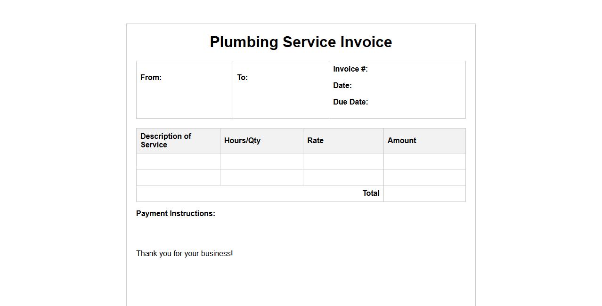The height and width of the screenshot is (306, 602).
Task: Click first empty row's description cell
Action: (x=178, y=161)
